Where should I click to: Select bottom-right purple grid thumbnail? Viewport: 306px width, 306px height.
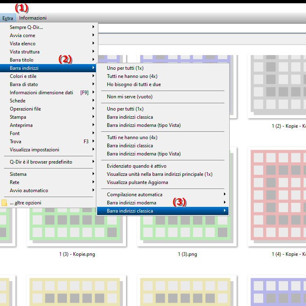[x=277, y=290]
